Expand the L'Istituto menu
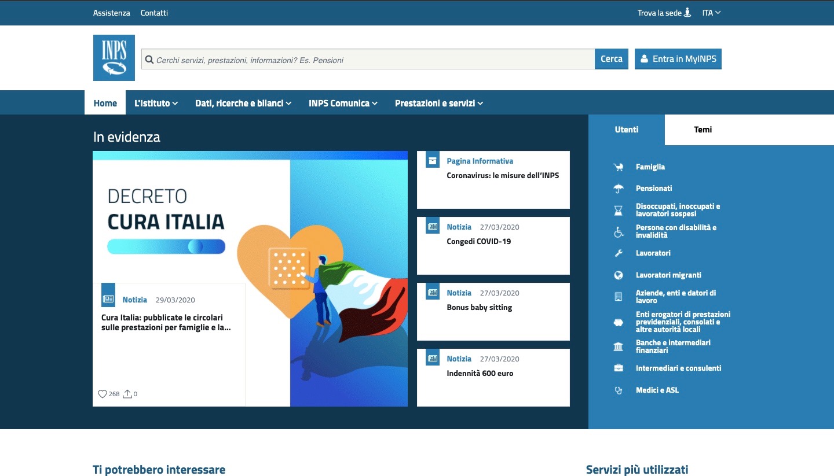This screenshot has height=476, width=834. click(156, 104)
